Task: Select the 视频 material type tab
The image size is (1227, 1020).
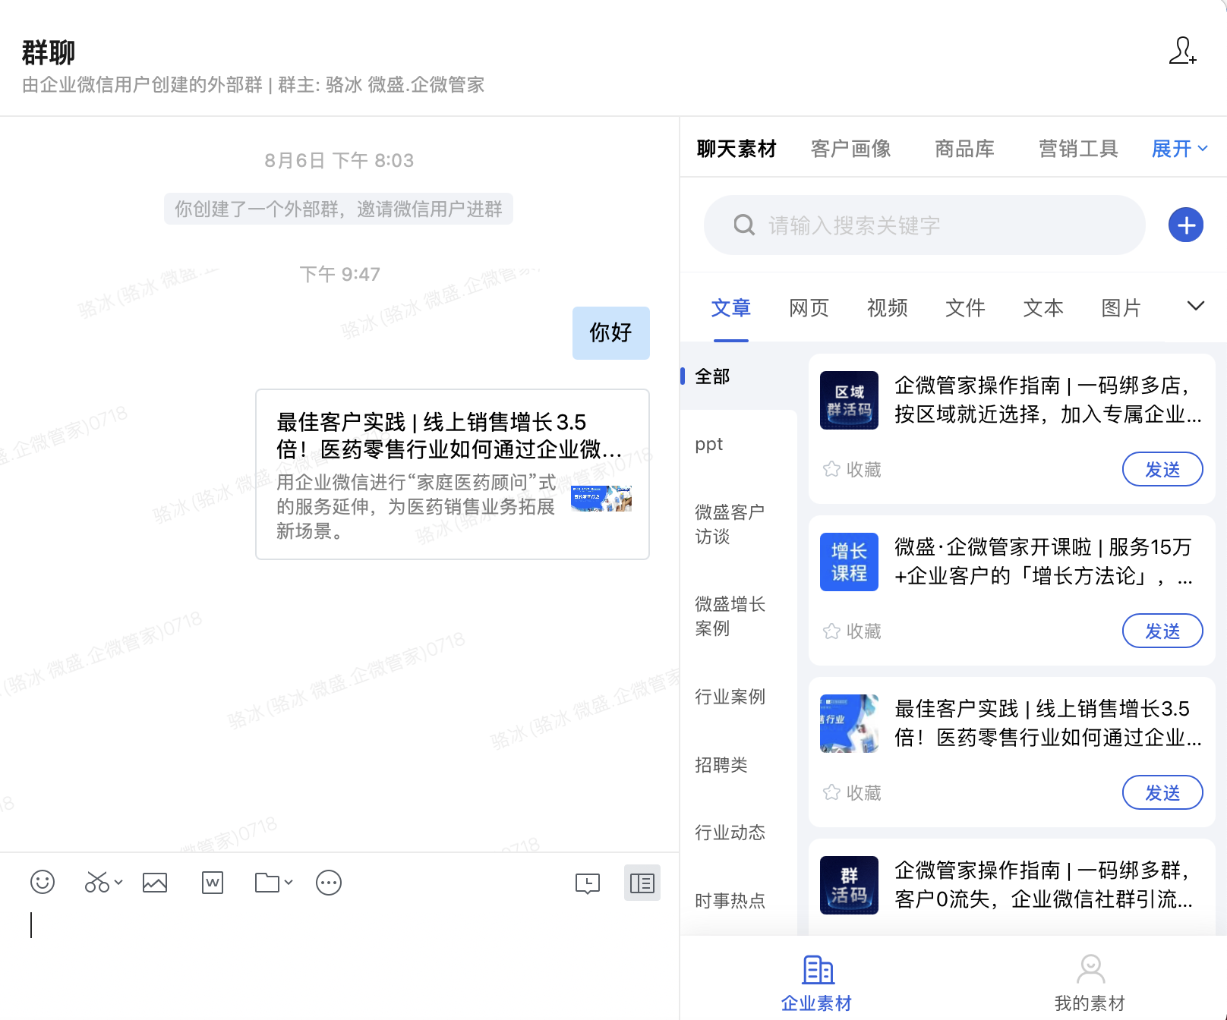Action: click(x=888, y=308)
